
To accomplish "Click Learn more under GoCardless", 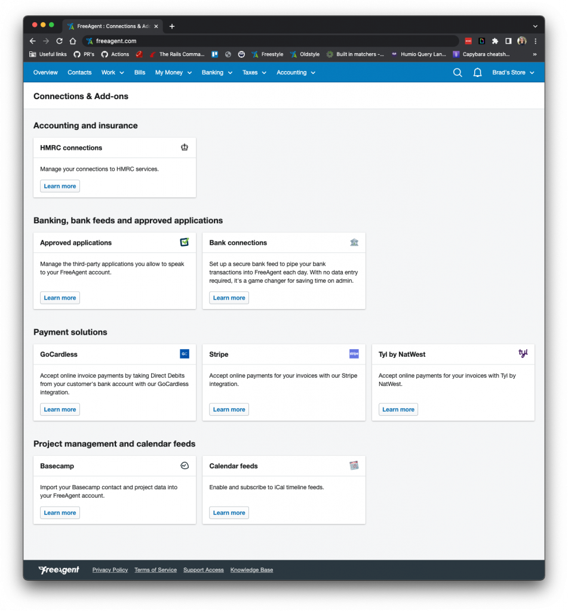I will [x=60, y=409].
